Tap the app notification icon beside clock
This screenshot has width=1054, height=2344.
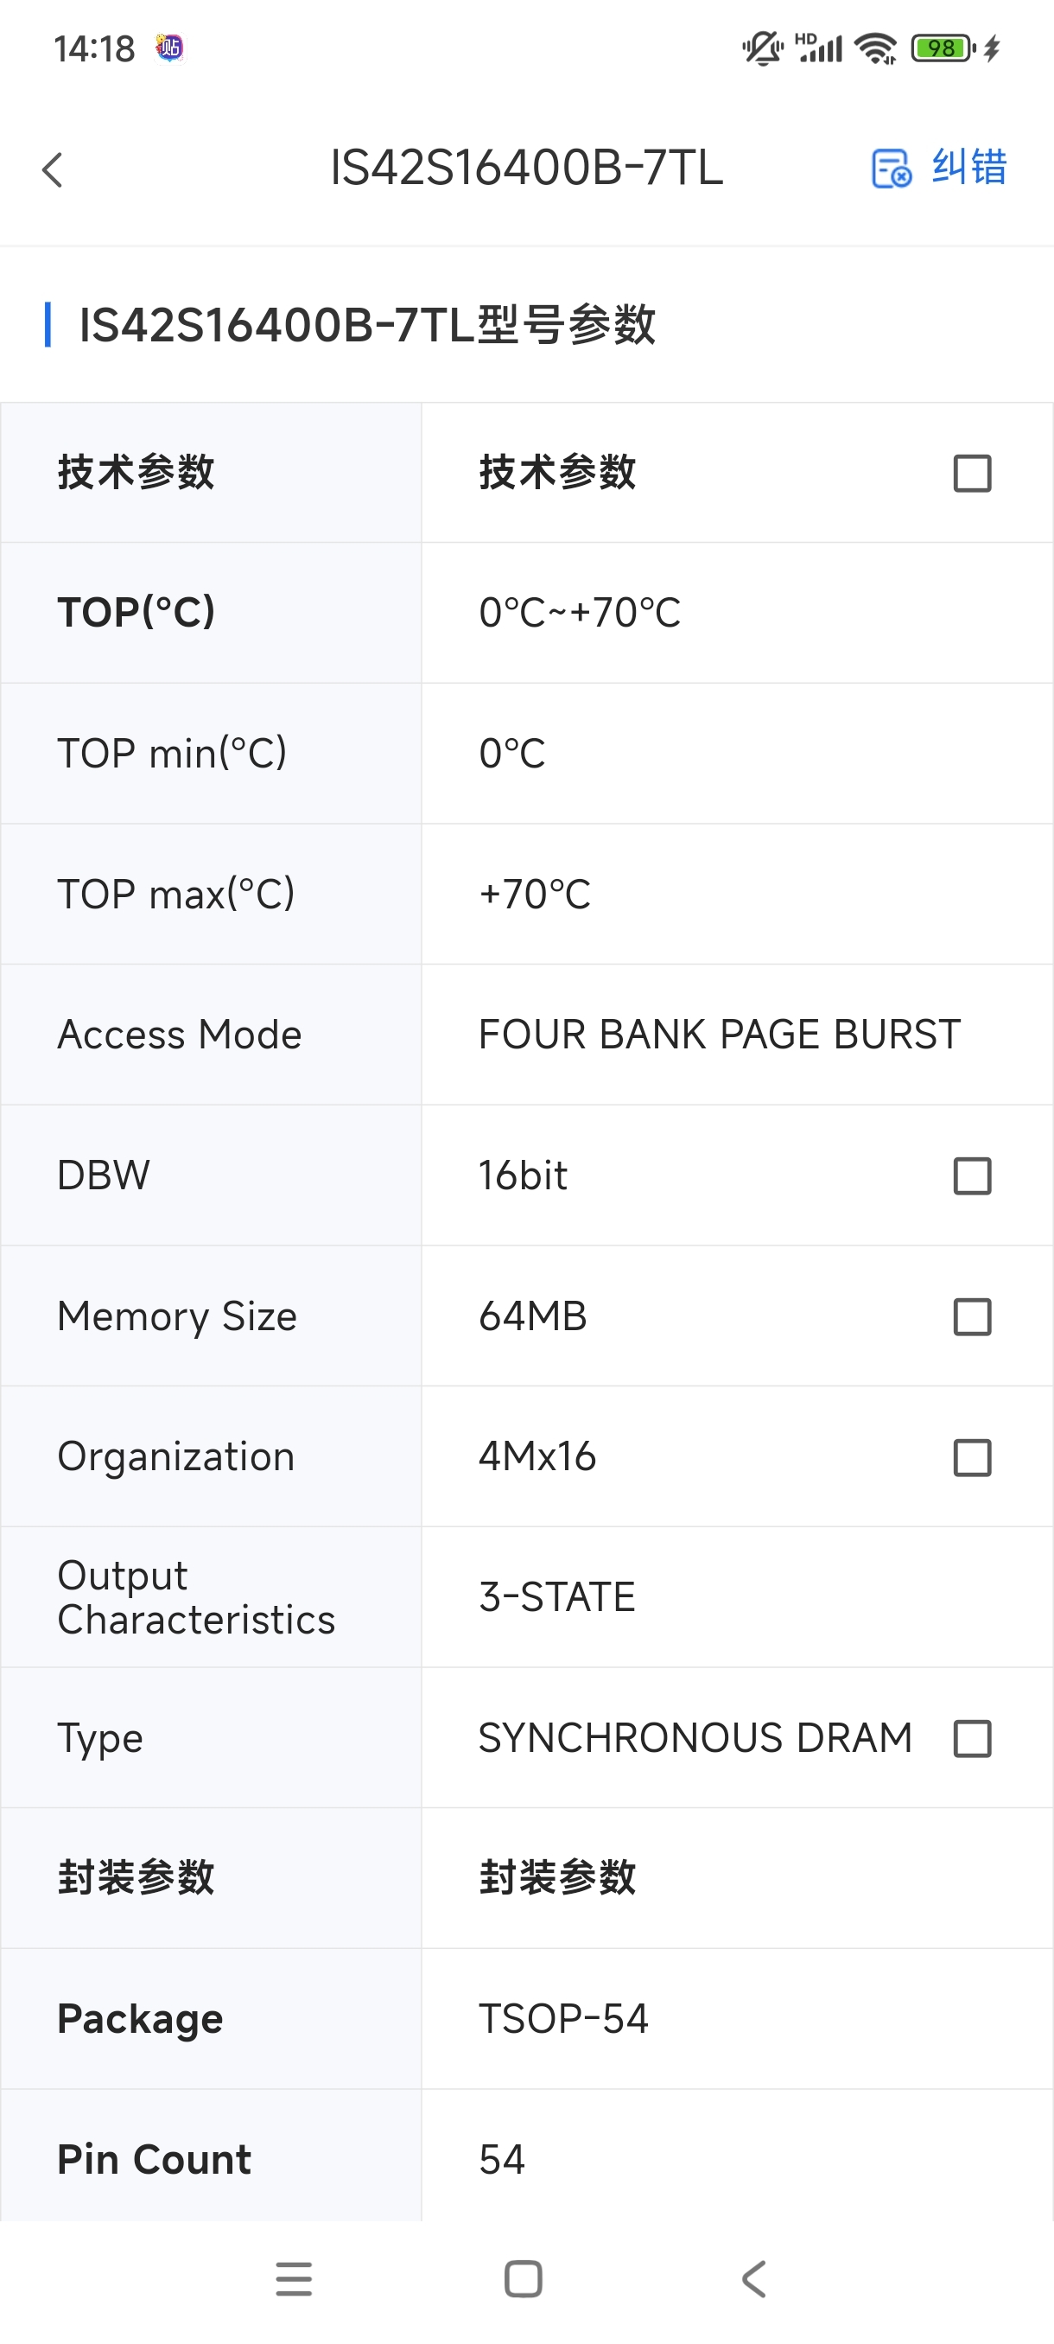click(169, 48)
